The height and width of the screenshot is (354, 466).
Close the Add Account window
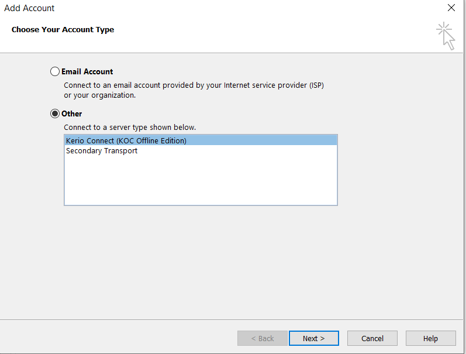click(x=451, y=8)
